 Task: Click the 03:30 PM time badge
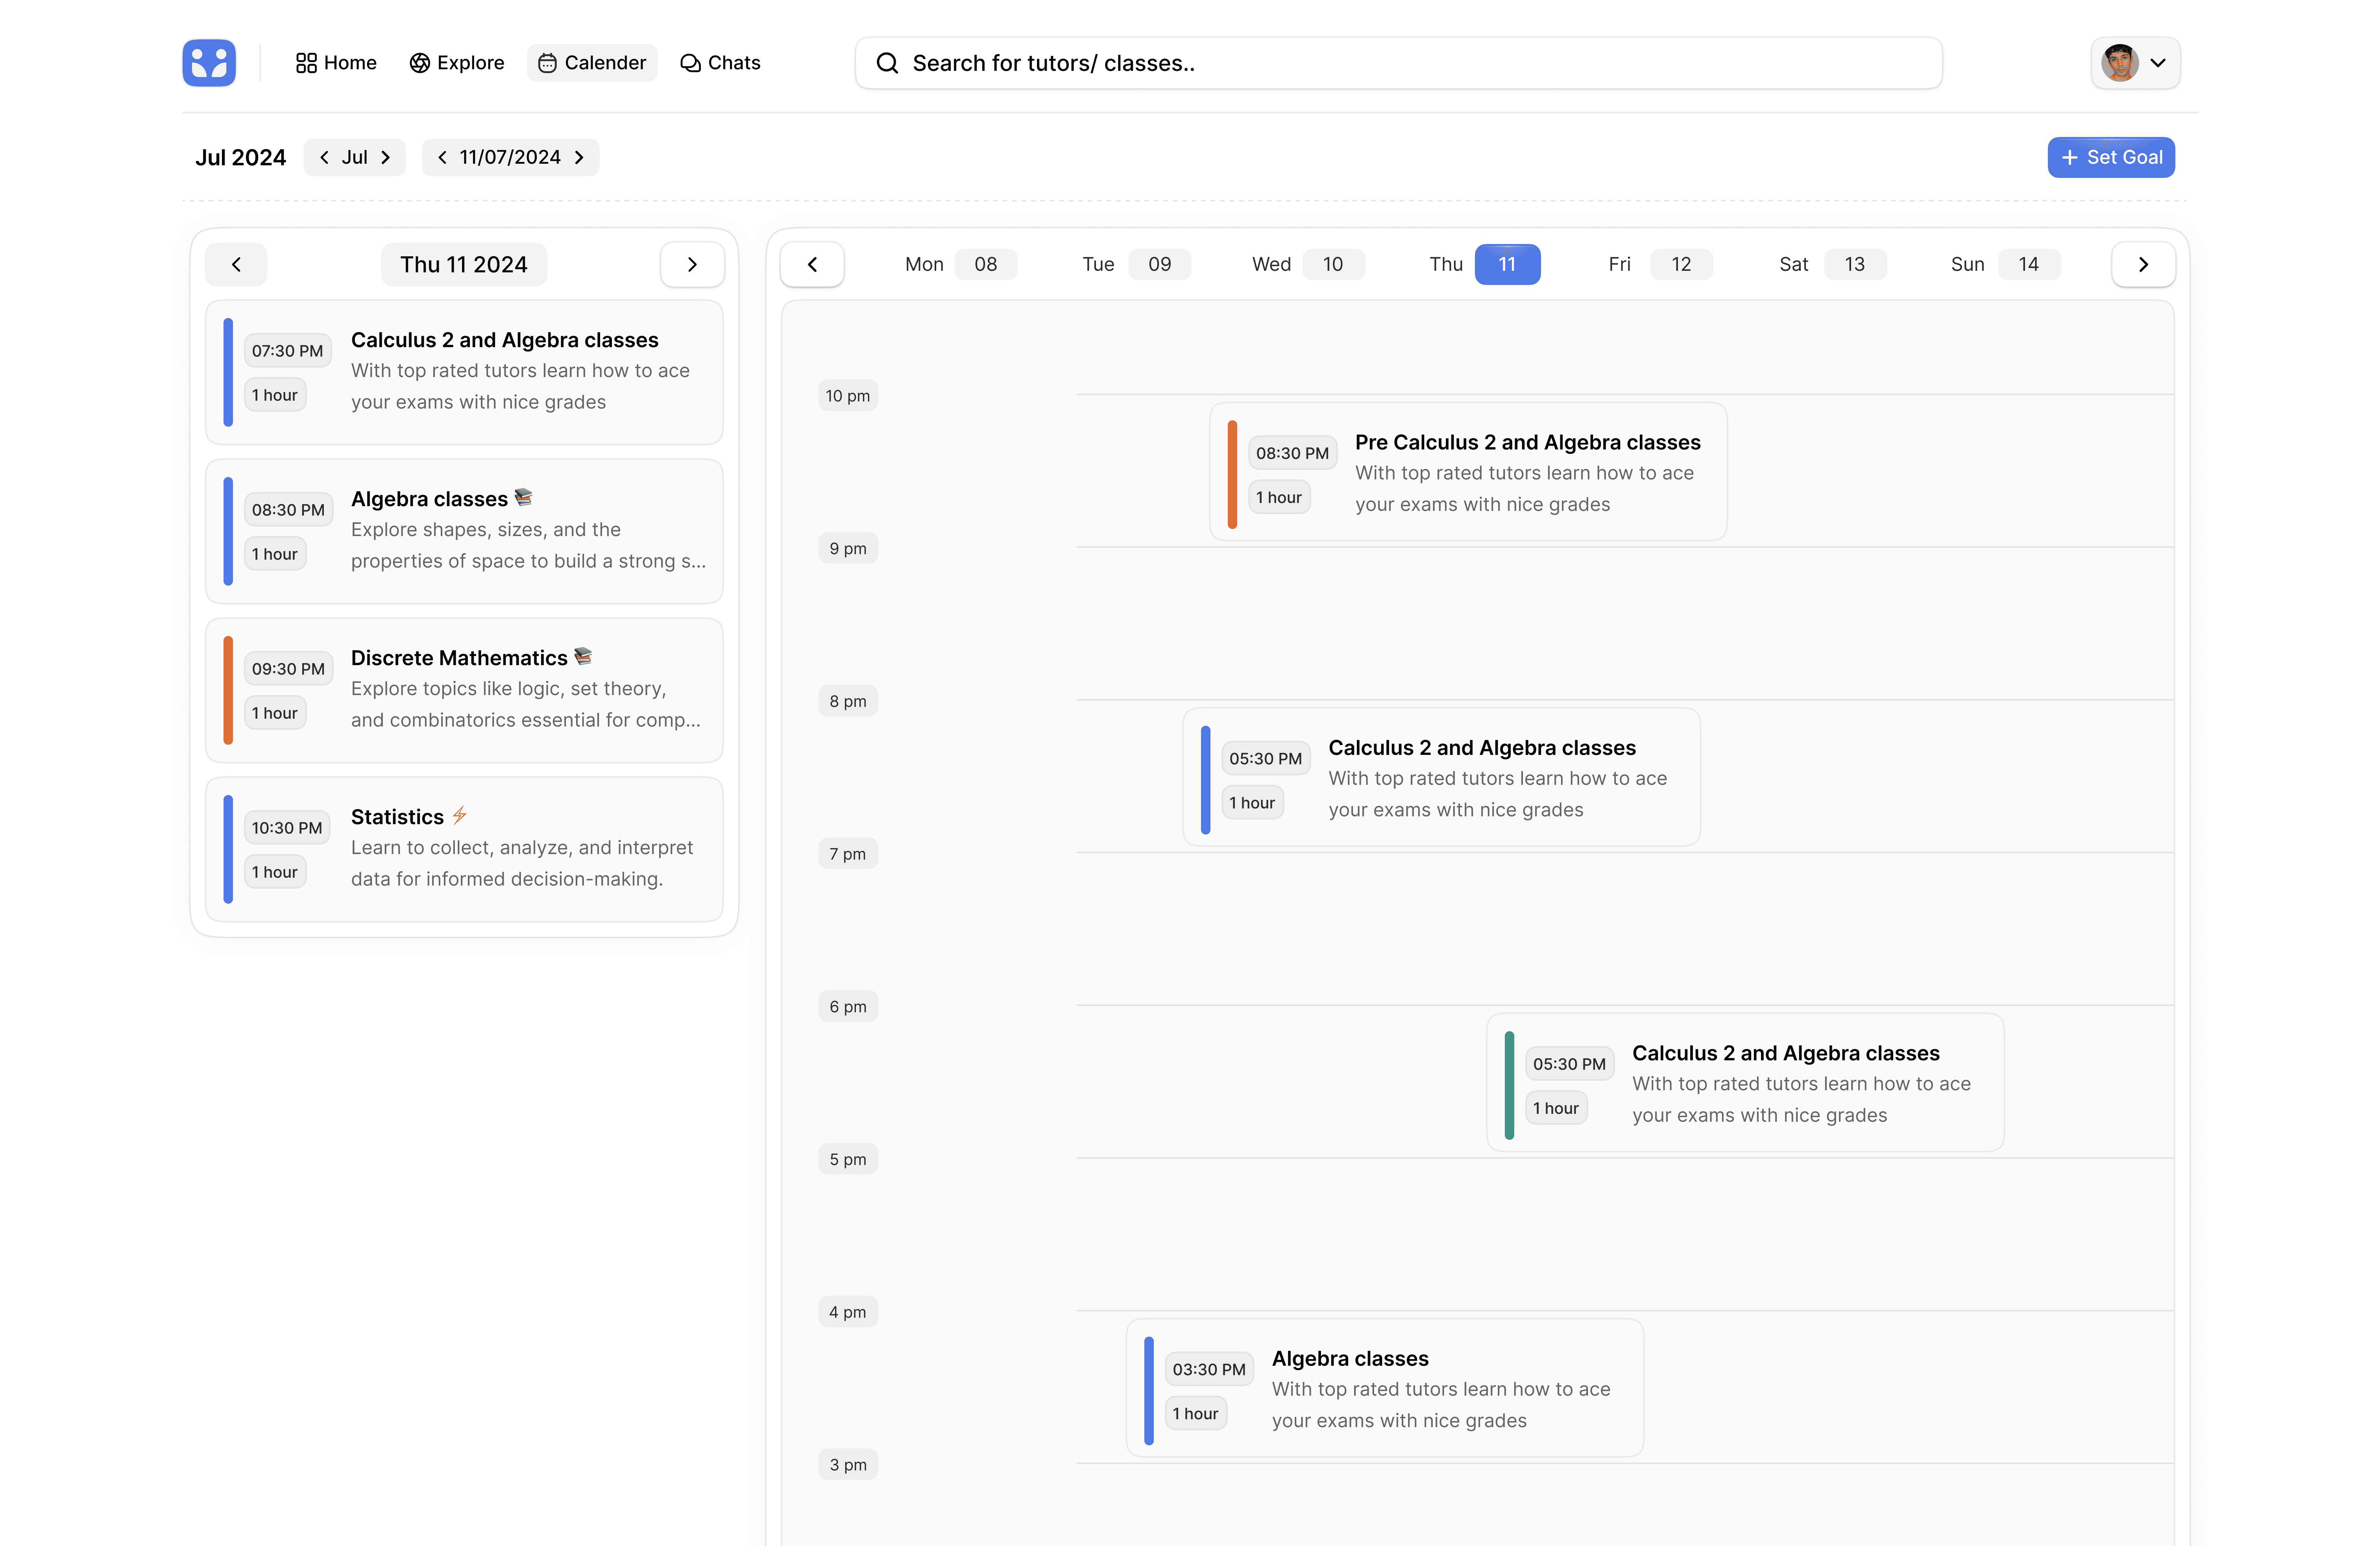point(1209,1370)
